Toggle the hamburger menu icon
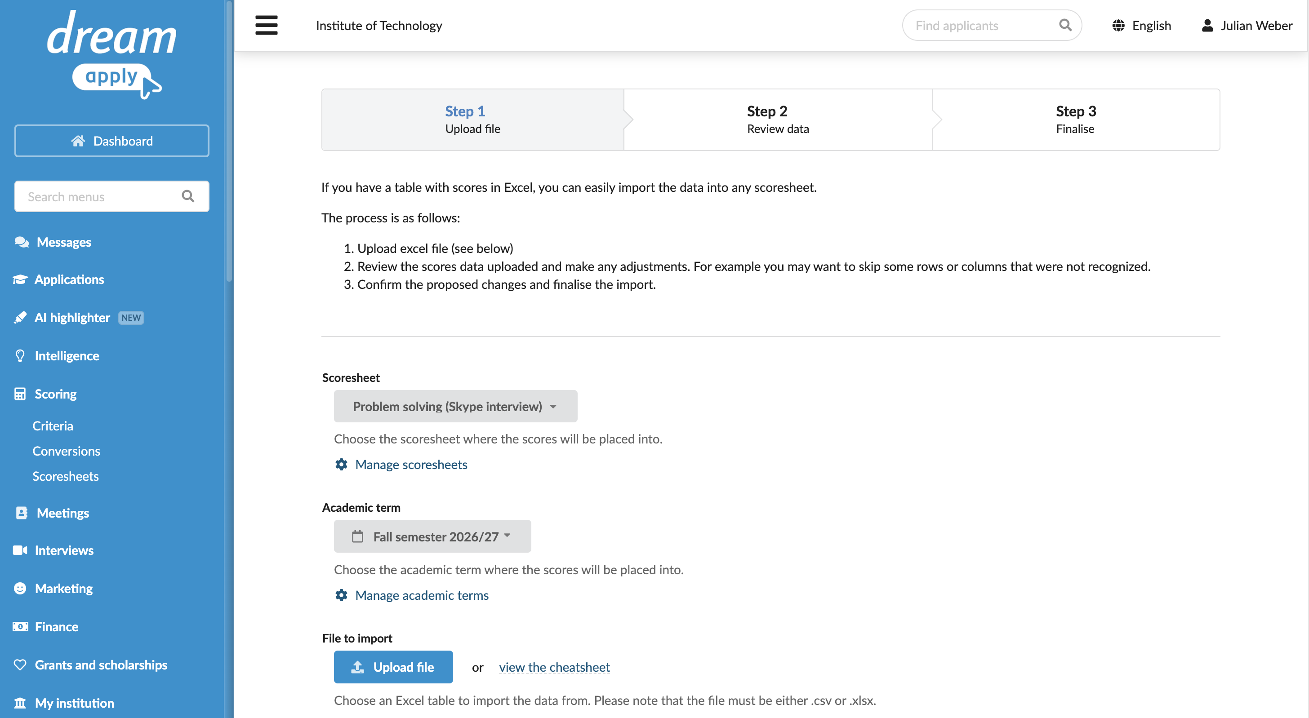 [x=266, y=25]
